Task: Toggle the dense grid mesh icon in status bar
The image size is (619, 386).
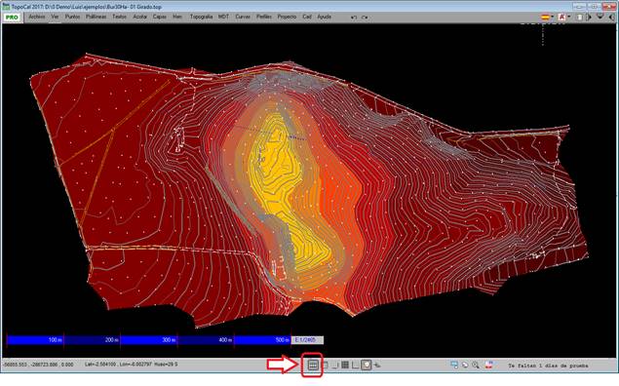Action: [345, 365]
